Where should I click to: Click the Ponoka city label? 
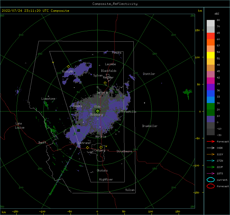click(x=117, y=53)
